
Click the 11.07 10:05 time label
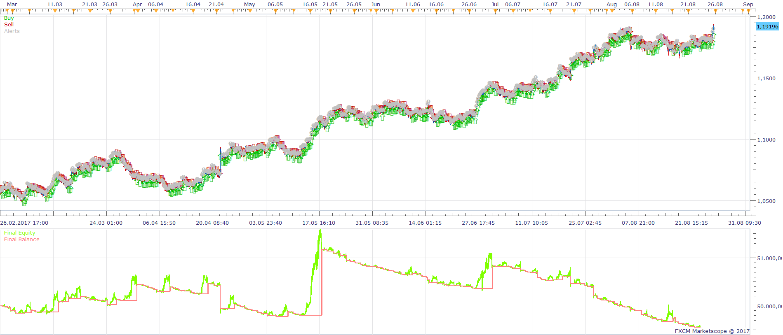(x=531, y=223)
